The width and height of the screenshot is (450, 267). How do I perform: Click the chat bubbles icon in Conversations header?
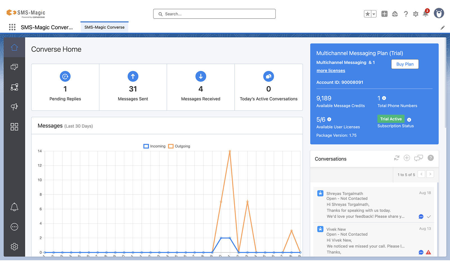[418, 158]
